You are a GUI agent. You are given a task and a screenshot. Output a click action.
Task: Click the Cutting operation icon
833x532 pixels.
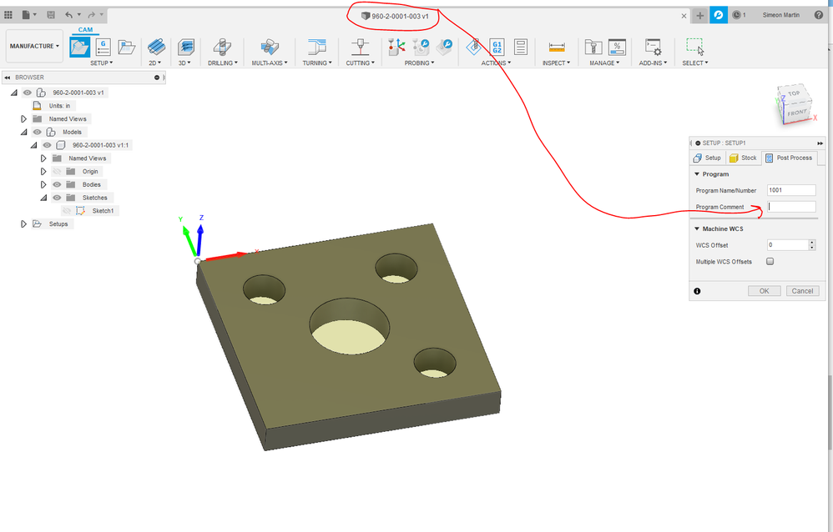pyautogui.click(x=361, y=48)
